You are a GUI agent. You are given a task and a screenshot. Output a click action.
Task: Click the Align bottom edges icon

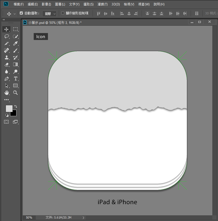point(113,14)
